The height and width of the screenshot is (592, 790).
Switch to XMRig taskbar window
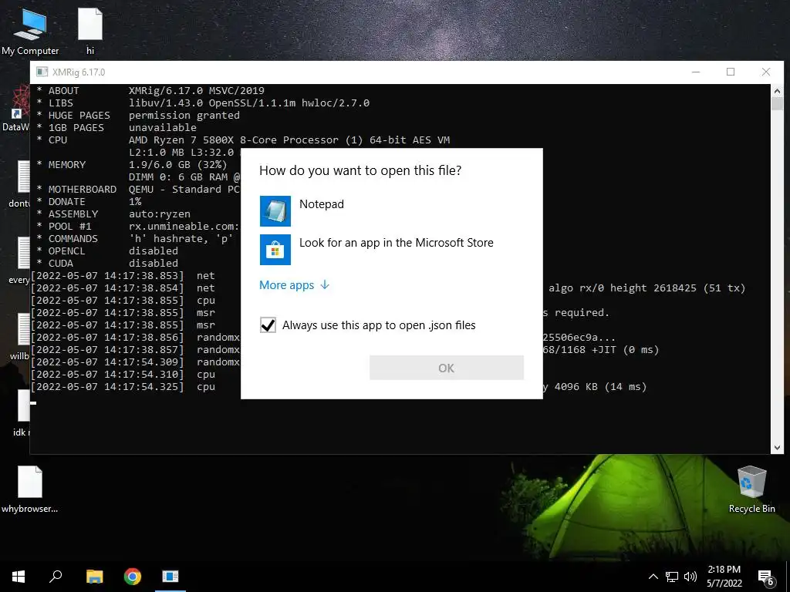[170, 577]
